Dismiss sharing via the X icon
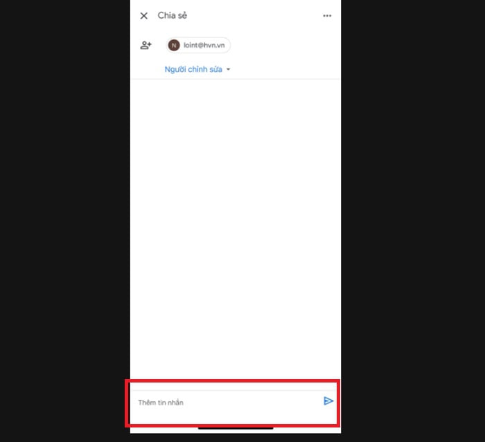 click(x=144, y=16)
